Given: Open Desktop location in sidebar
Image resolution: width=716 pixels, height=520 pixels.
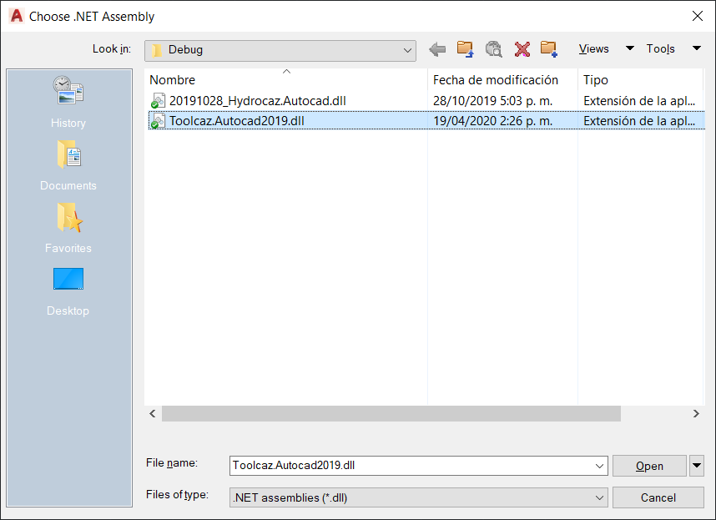Looking at the screenshot, I should pos(68,292).
